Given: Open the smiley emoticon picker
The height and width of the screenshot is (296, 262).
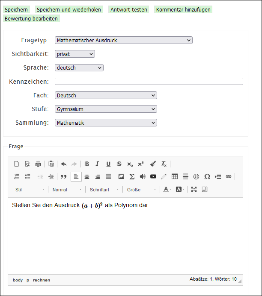Looking at the screenshot, I should coord(196,176).
